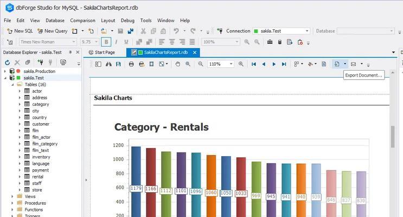This screenshot has width=403, height=217.
Task: Open the Comparison menu
Action: pos(82,20)
